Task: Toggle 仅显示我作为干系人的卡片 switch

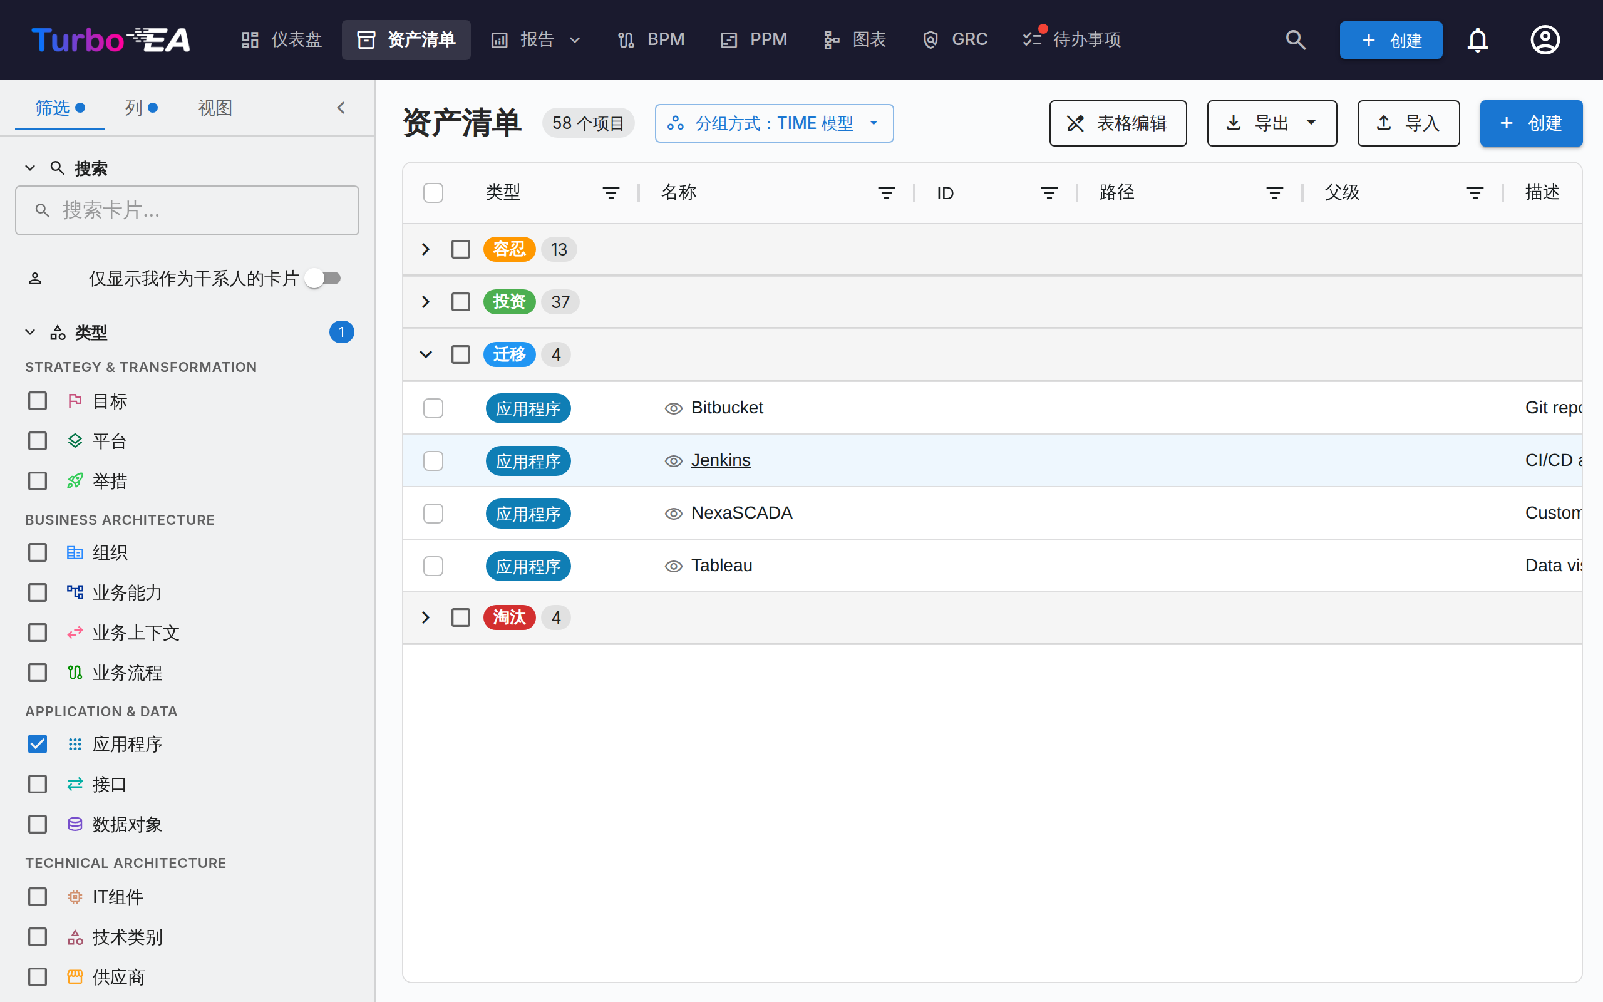Action: tap(322, 278)
